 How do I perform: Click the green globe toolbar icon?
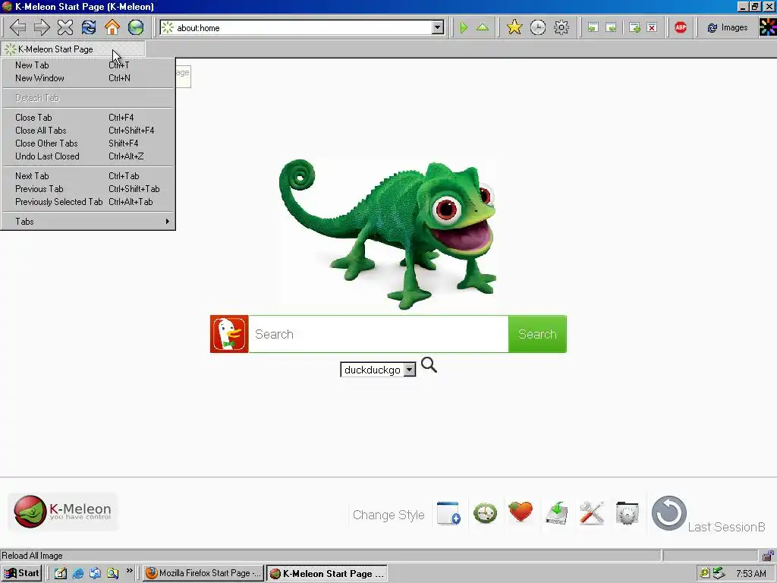click(136, 27)
